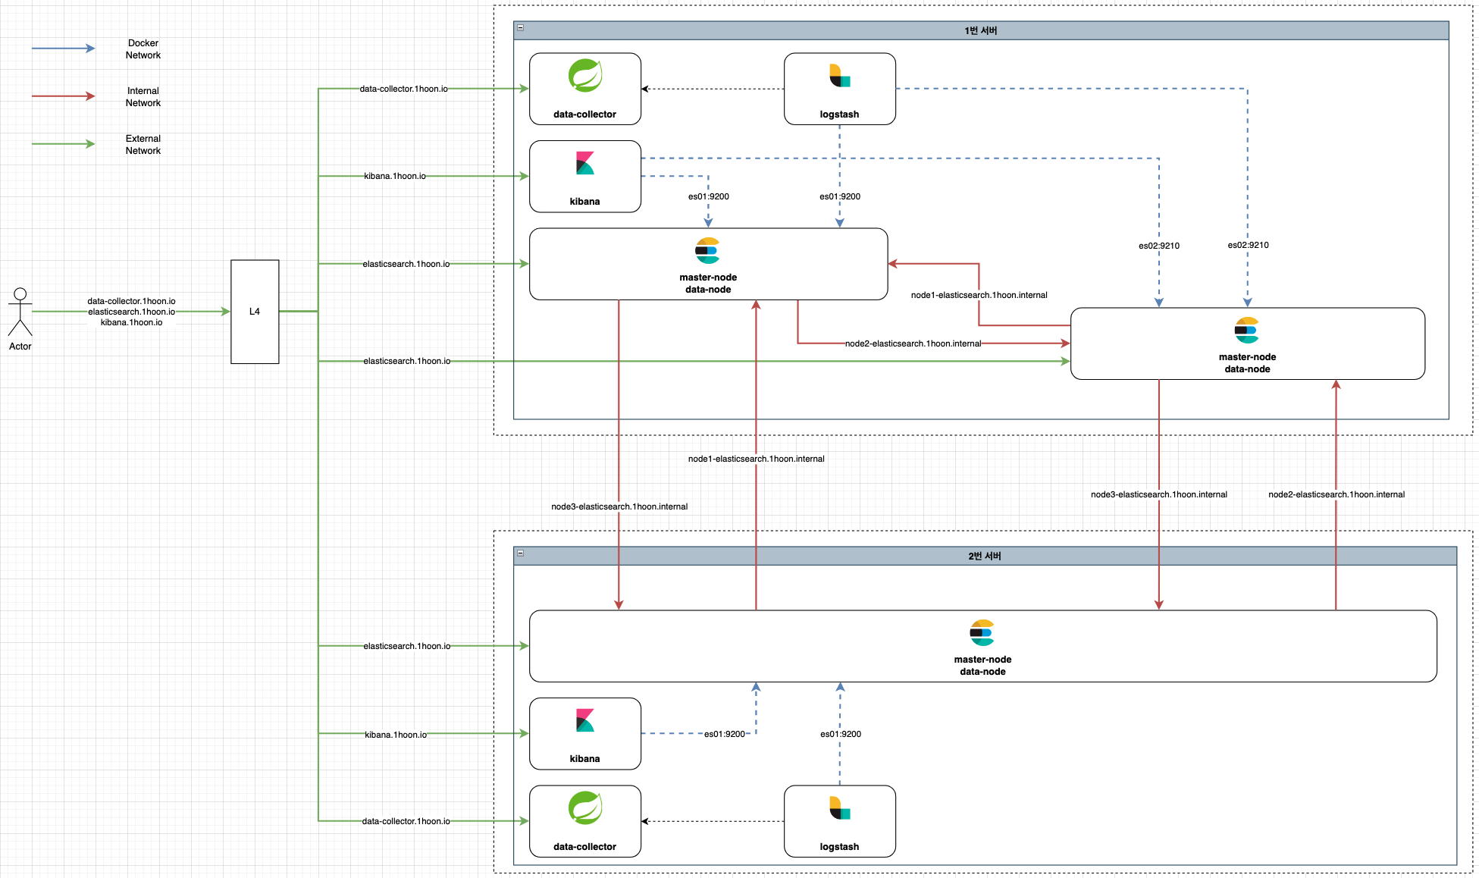
Task: Click Elasticsearch icon in server 2 master-node
Action: (x=982, y=632)
